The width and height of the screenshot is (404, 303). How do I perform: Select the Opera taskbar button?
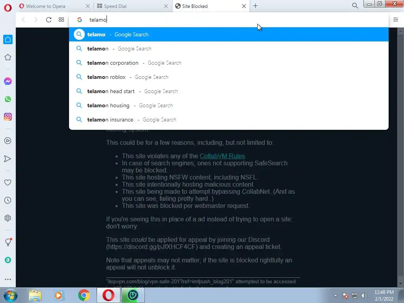(x=108, y=296)
